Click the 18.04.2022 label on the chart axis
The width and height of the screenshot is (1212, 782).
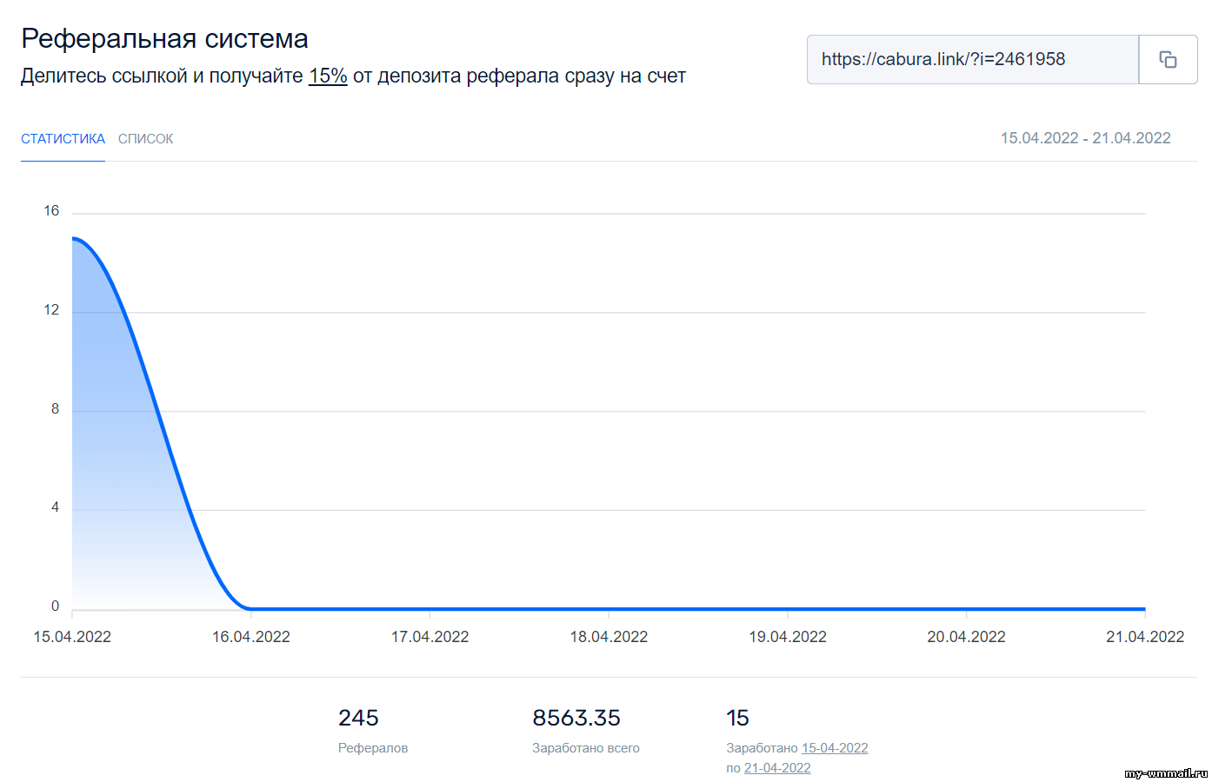[x=609, y=637]
